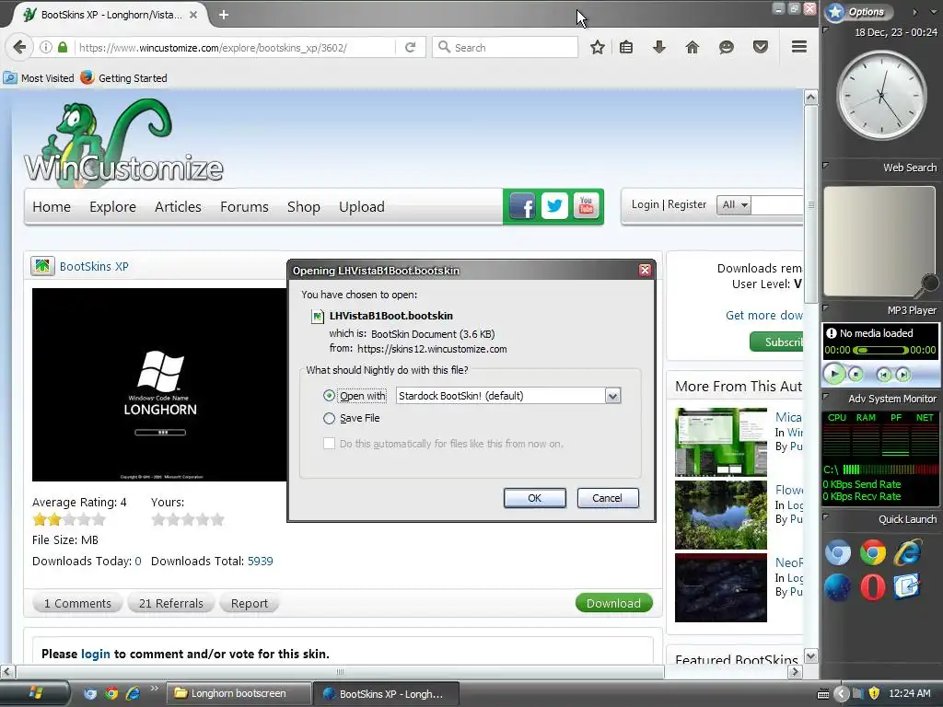
Task: Collapse the Web Search sidebar panel
Action: tap(826, 165)
